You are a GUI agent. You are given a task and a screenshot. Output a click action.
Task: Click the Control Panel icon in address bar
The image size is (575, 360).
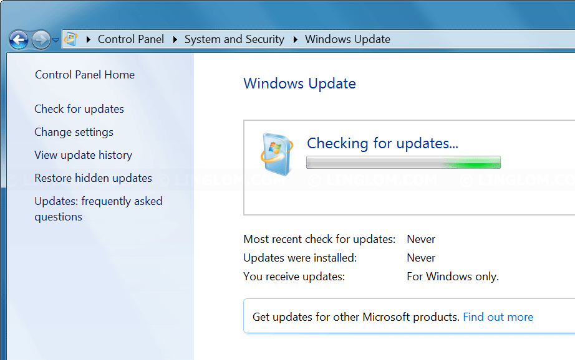(70, 39)
